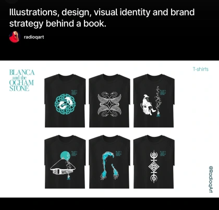
Task: Click the vertical @RadioqArt watermark
Action: click(x=211, y=179)
